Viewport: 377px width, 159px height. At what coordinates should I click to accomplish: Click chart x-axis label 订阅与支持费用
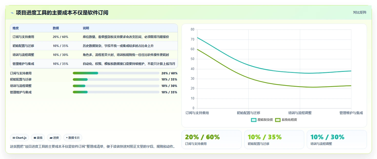coord(197,113)
